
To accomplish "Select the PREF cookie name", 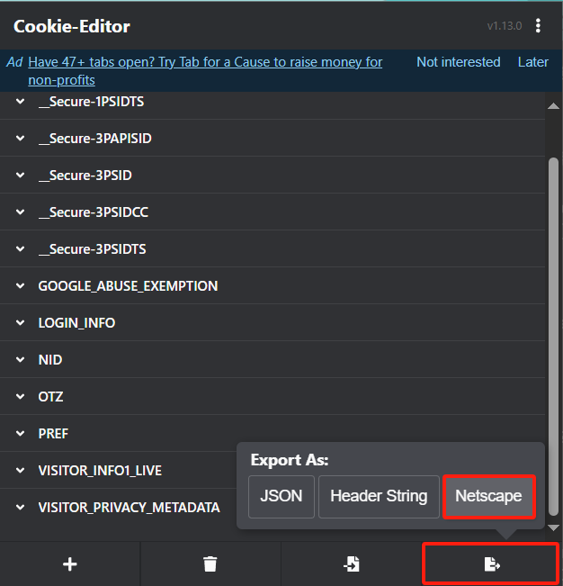I will pyautogui.click(x=53, y=434).
